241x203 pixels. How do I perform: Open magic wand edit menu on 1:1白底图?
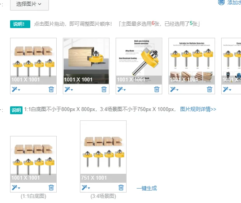[x=16, y=187]
